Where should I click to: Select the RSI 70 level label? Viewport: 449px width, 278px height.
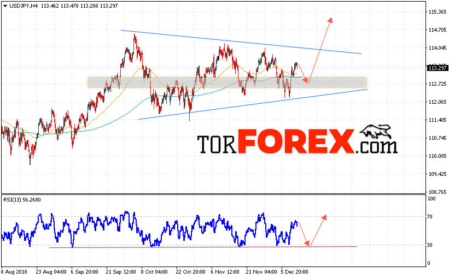pyautogui.click(x=429, y=217)
